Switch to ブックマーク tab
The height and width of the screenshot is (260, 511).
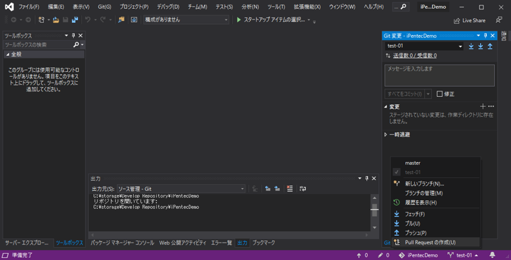click(x=264, y=243)
